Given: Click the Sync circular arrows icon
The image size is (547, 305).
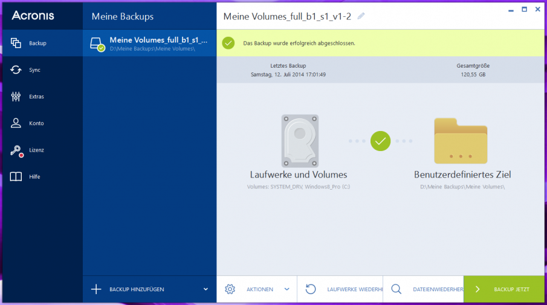Looking at the screenshot, I should pos(16,69).
